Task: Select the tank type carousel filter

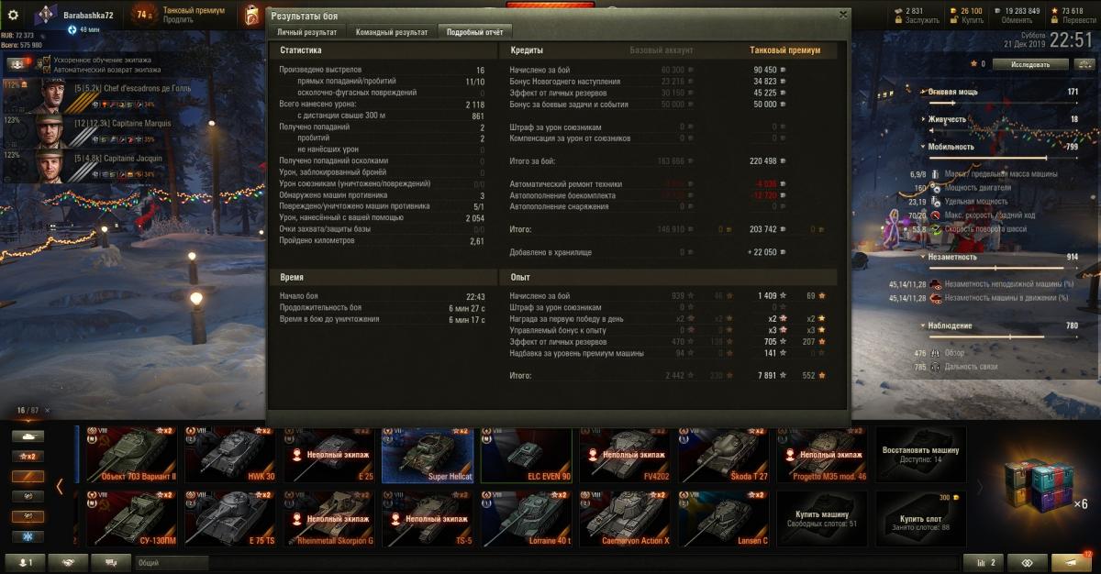Action: (28, 436)
